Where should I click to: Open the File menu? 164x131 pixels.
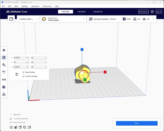tap(3, 6)
